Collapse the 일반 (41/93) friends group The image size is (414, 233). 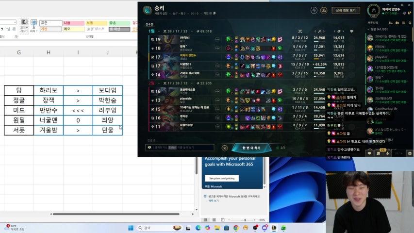tap(368, 29)
